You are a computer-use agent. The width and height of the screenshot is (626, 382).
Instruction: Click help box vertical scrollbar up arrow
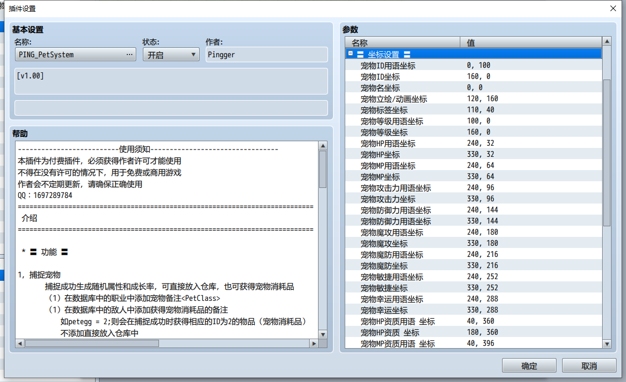tap(323, 146)
